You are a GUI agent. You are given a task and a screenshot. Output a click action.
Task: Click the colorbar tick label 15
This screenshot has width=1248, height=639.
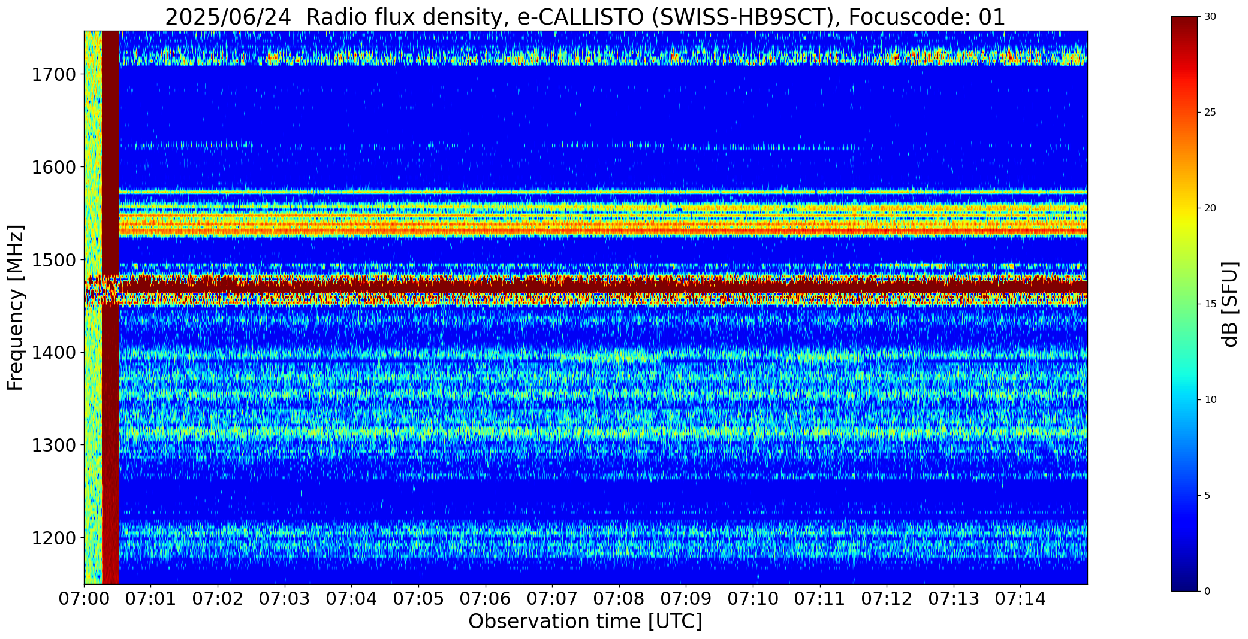1211,304
